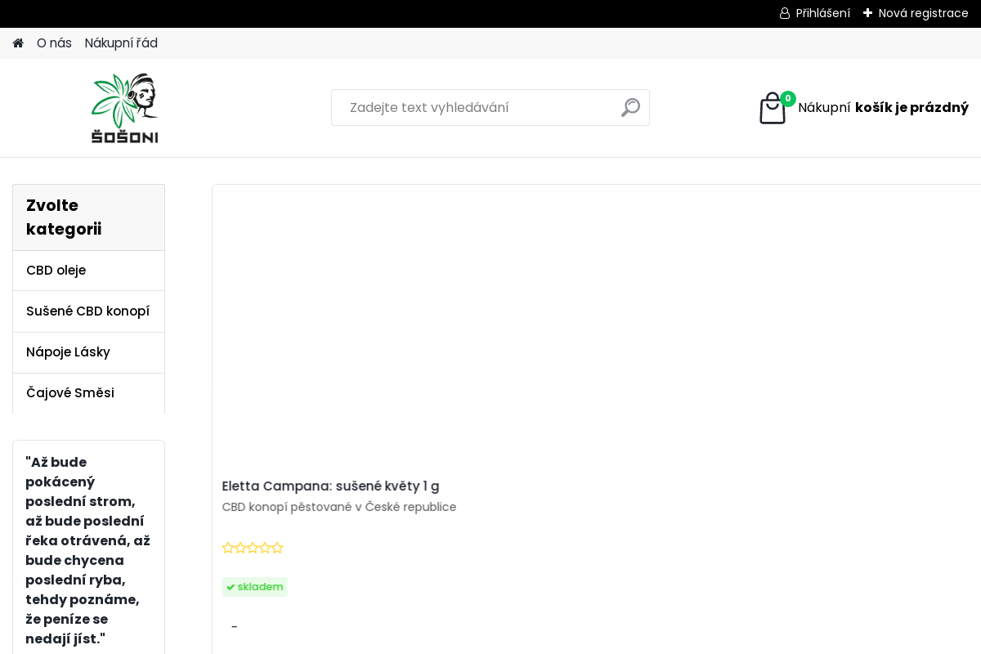Select the Čajové Směsi category
This screenshot has height=654, width=981.
(70, 393)
